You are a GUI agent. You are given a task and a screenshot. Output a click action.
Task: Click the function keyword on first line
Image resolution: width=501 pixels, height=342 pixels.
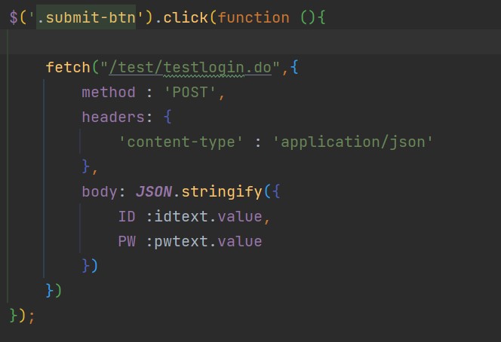click(254, 17)
